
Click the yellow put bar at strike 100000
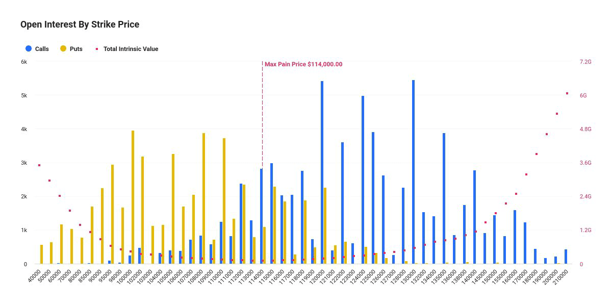pyautogui.click(x=133, y=197)
